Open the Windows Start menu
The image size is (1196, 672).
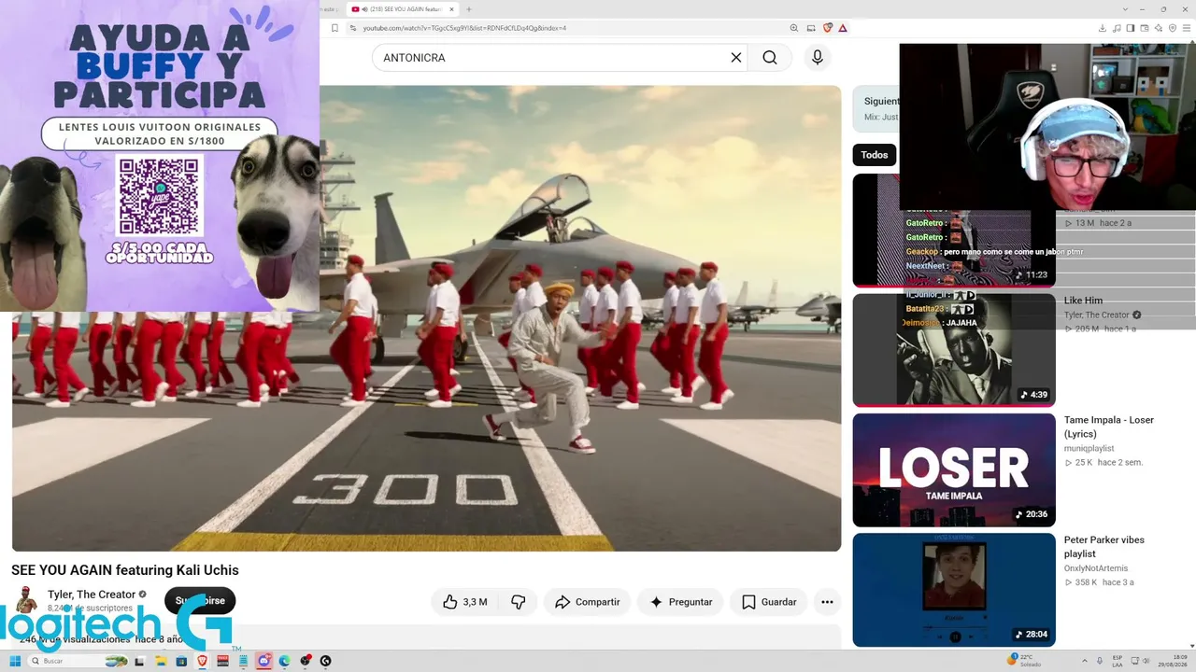coord(15,661)
